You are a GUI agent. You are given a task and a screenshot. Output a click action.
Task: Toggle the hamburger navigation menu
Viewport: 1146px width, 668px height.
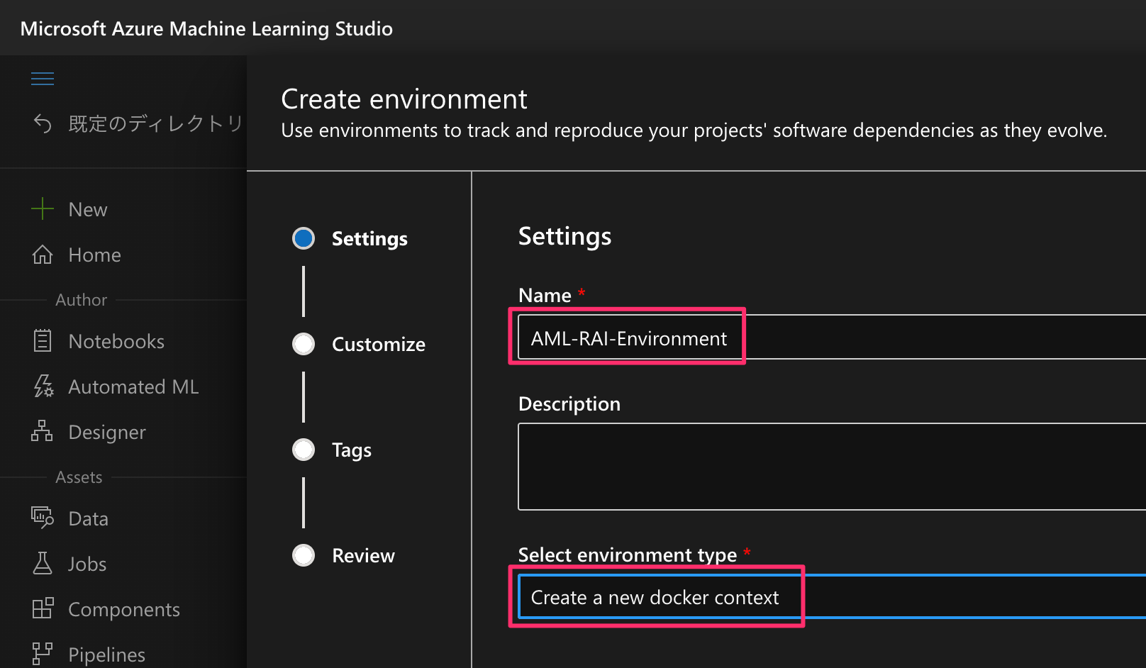(x=43, y=79)
